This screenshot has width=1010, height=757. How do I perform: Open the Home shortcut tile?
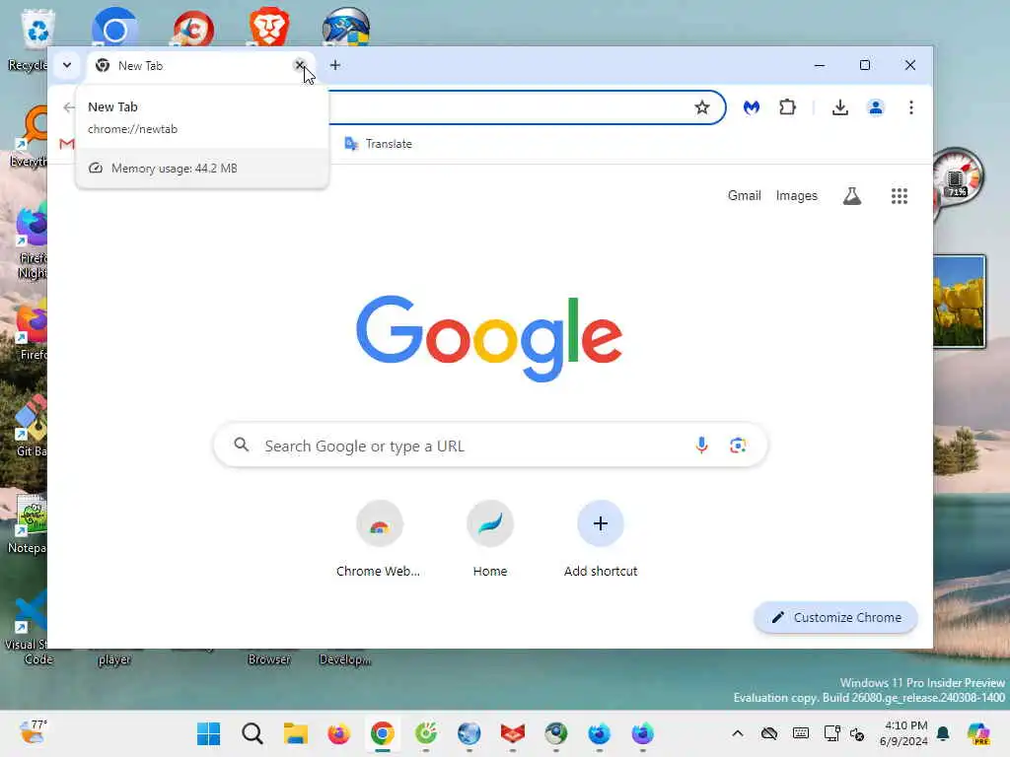click(x=490, y=539)
